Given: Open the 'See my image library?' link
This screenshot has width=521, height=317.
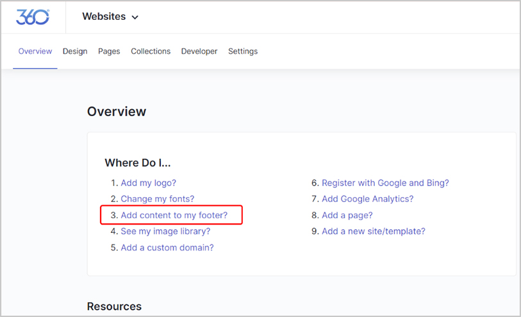Looking at the screenshot, I should [x=165, y=231].
